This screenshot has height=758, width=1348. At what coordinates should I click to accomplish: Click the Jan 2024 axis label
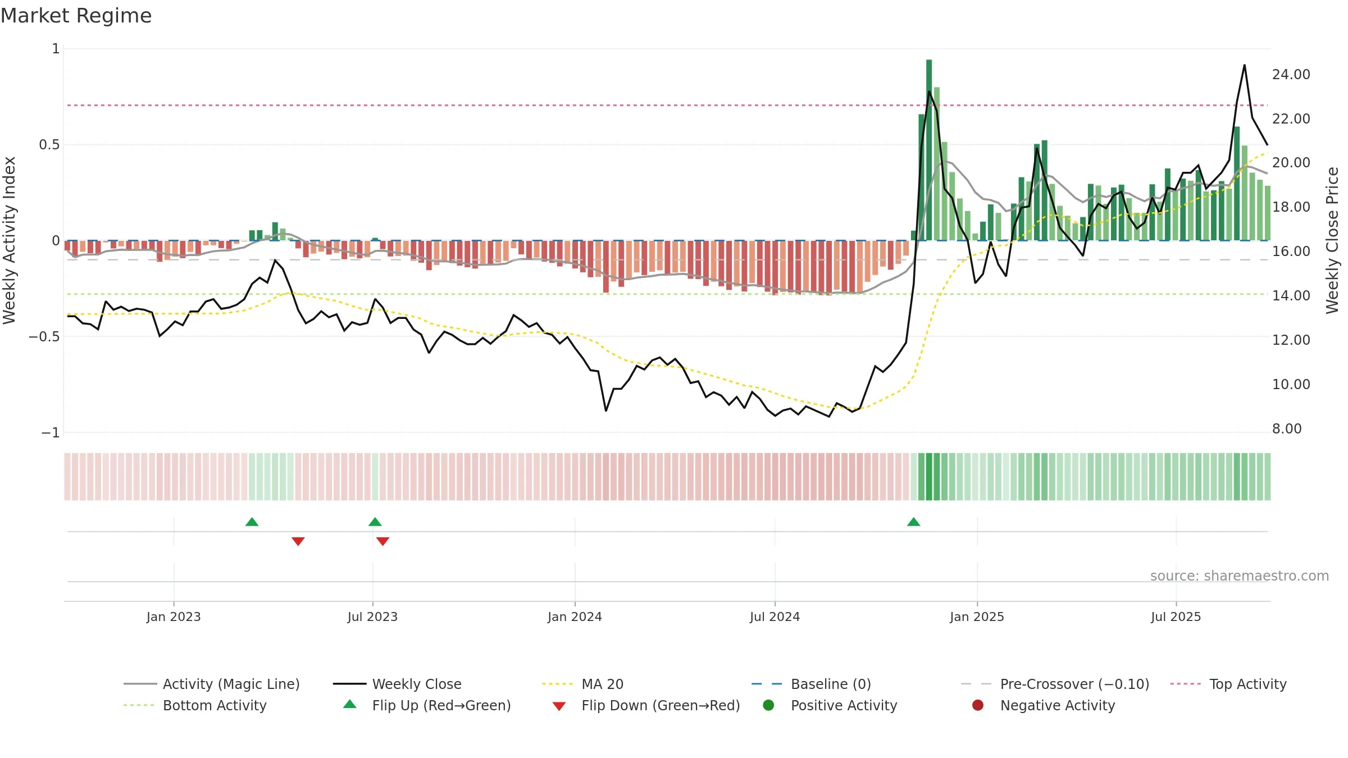575,617
